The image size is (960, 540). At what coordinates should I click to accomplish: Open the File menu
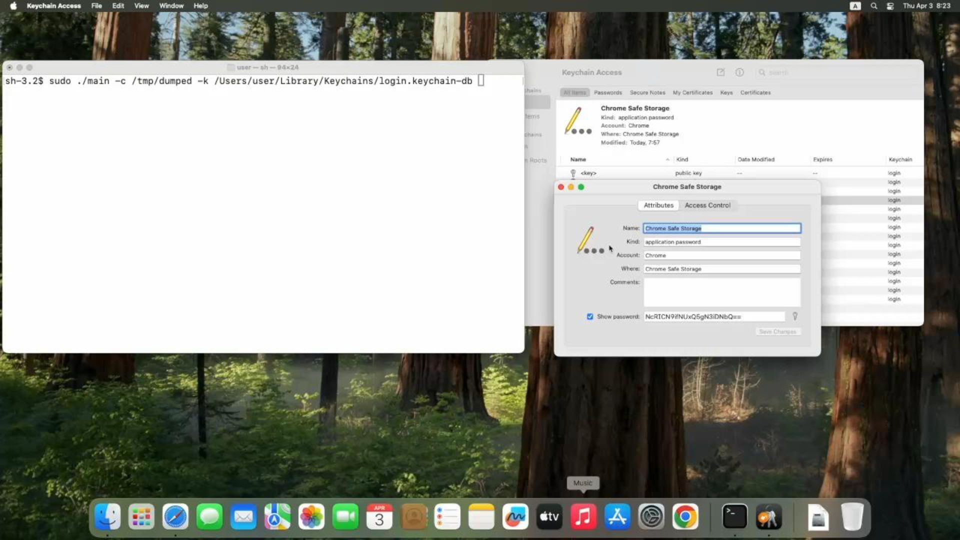96,6
